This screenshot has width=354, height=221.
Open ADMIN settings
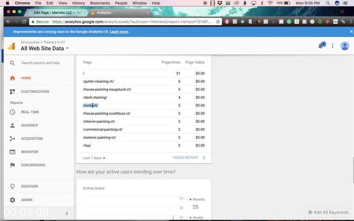click(39, 200)
